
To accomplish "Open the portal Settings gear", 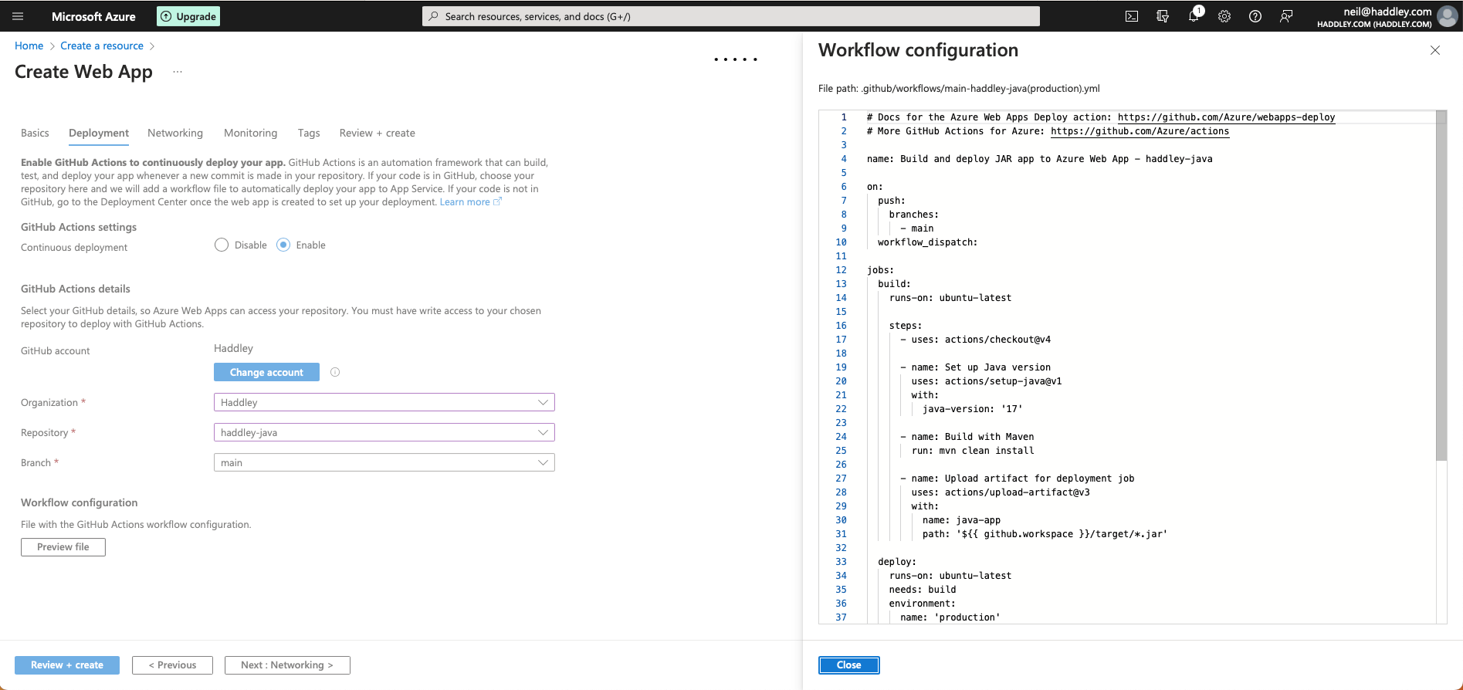I will click(x=1224, y=16).
